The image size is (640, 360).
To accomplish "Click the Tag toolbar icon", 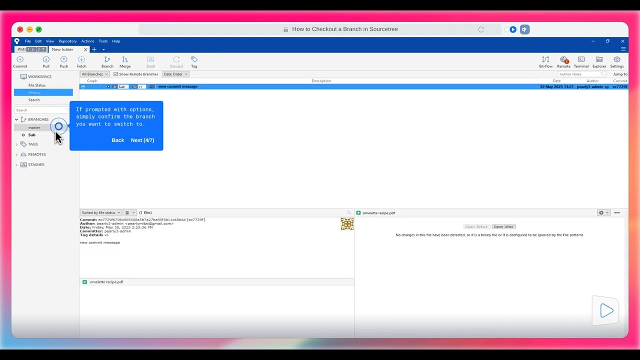I will click(194, 62).
